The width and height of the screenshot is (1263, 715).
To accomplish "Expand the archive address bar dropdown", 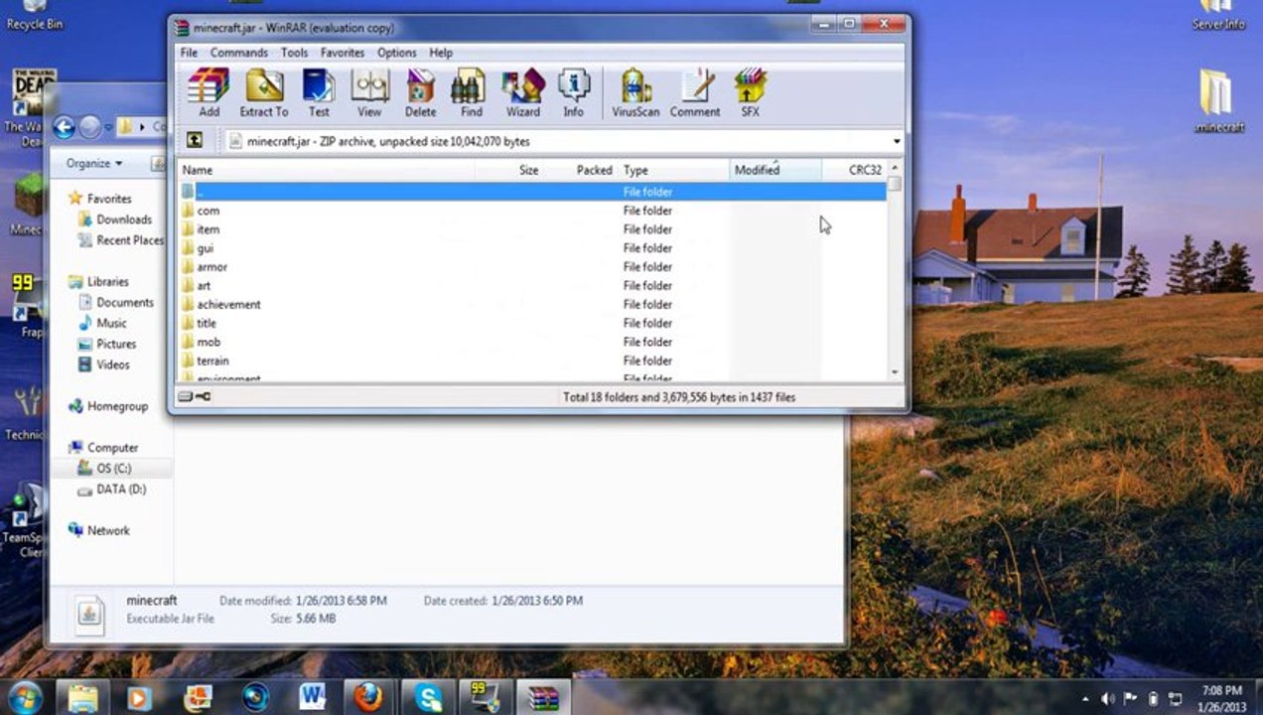I will (897, 142).
